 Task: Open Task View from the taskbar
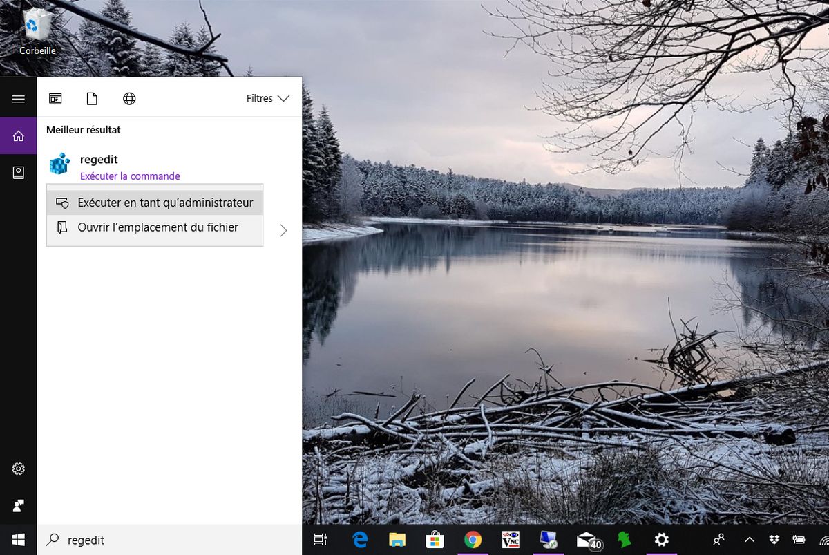click(x=320, y=540)
